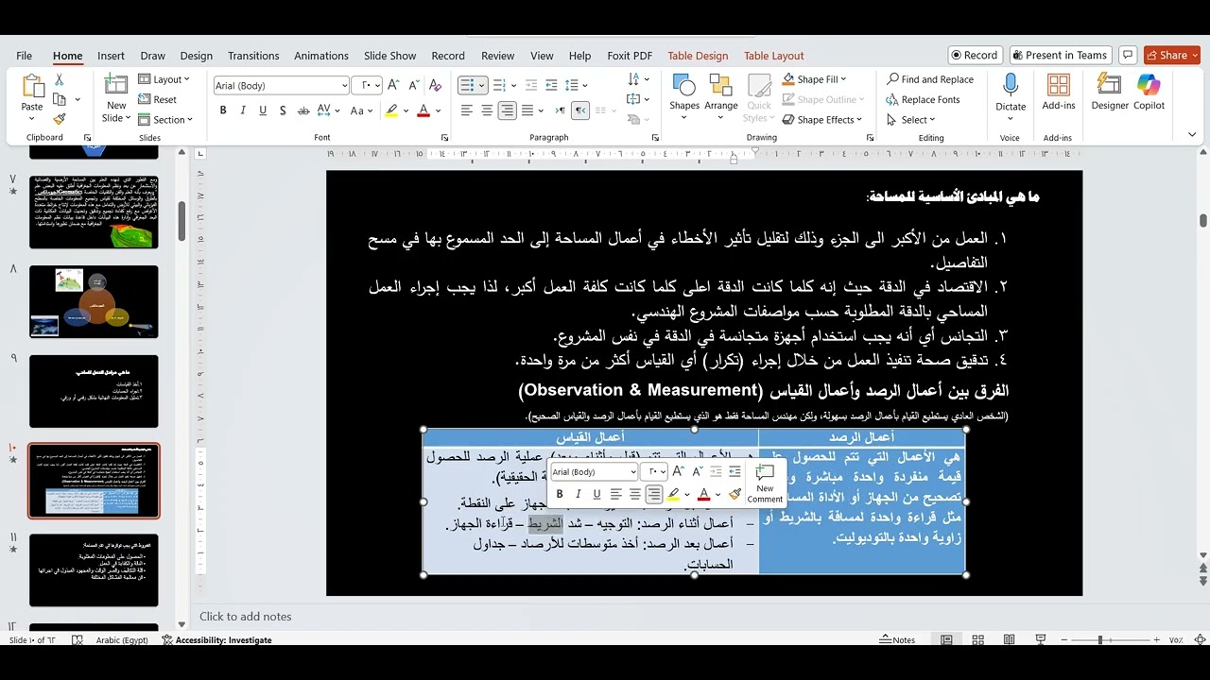
Task: Set left-to-right text direction in ribbon
Action: [560, 110]
